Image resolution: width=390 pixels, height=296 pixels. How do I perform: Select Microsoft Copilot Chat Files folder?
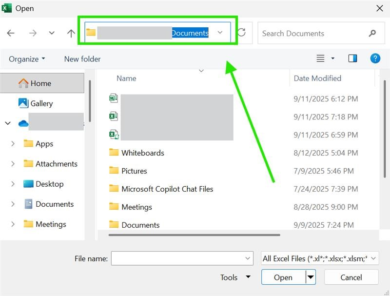(x=167, y=189)
